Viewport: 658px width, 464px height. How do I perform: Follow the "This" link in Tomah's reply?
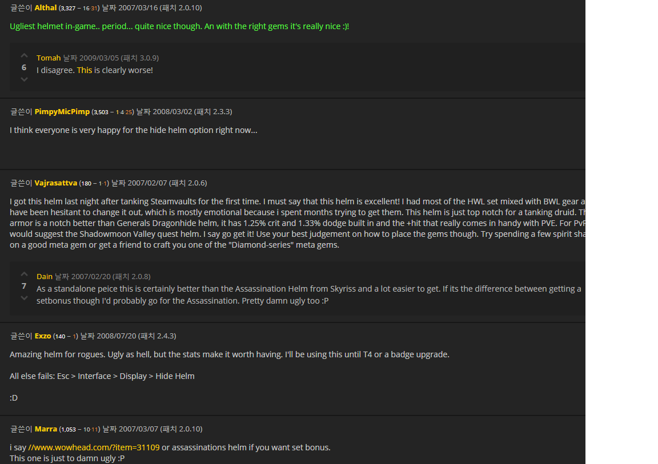click(84, 70)
